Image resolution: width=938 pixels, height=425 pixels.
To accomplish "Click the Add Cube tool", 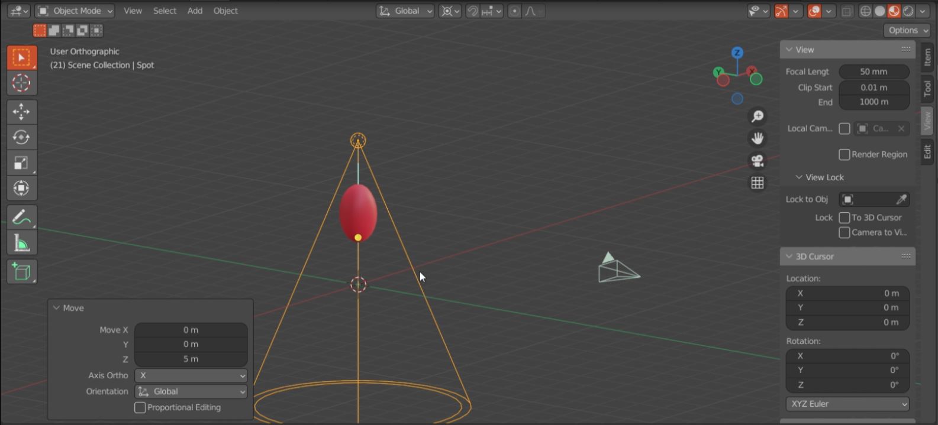I will point(21,272).
